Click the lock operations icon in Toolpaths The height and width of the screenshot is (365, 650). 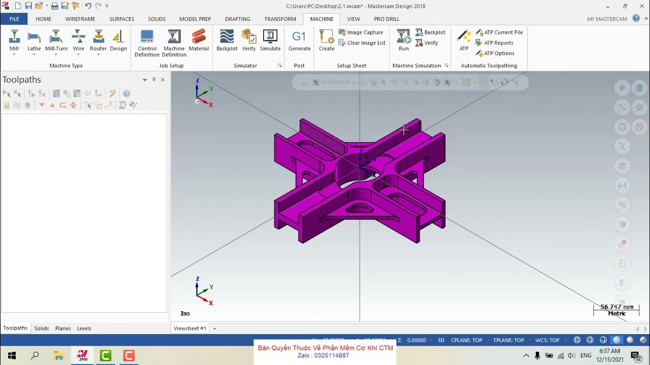coord(7,105)
